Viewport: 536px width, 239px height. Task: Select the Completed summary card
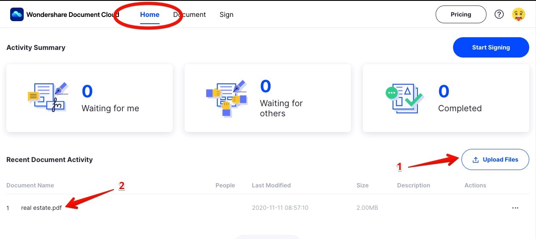446,98
